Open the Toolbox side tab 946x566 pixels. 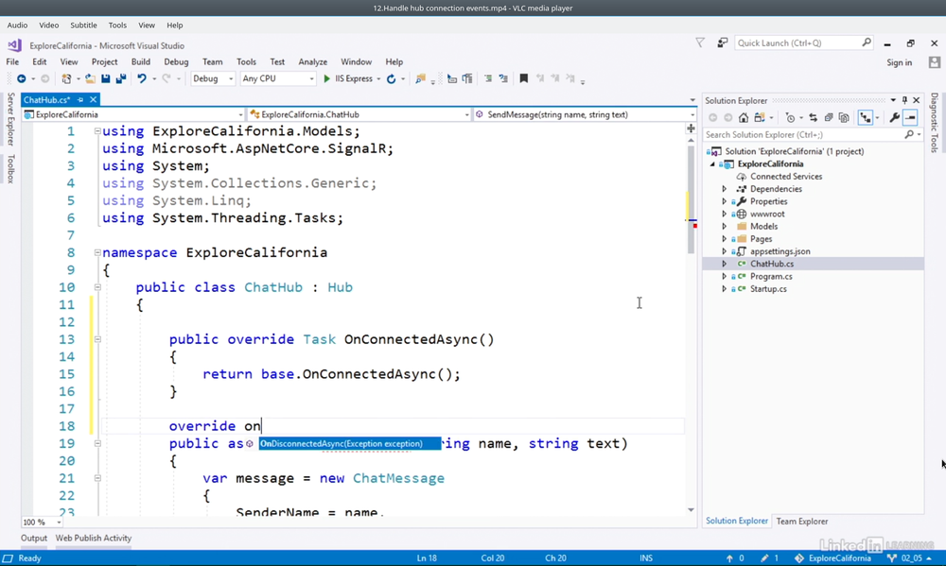pos(10,169)
